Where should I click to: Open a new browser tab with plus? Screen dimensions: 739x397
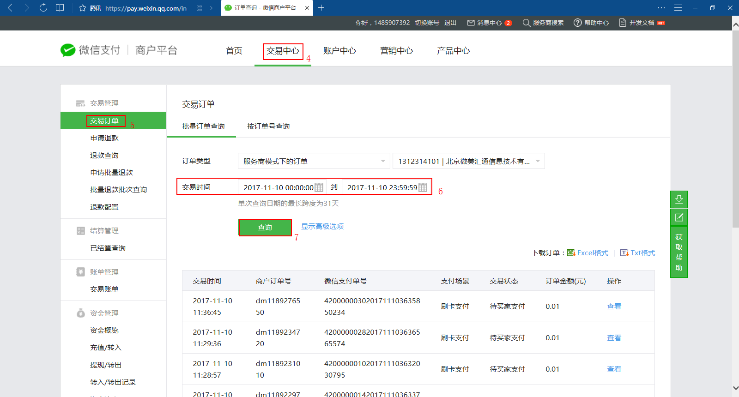pos(321,8)
